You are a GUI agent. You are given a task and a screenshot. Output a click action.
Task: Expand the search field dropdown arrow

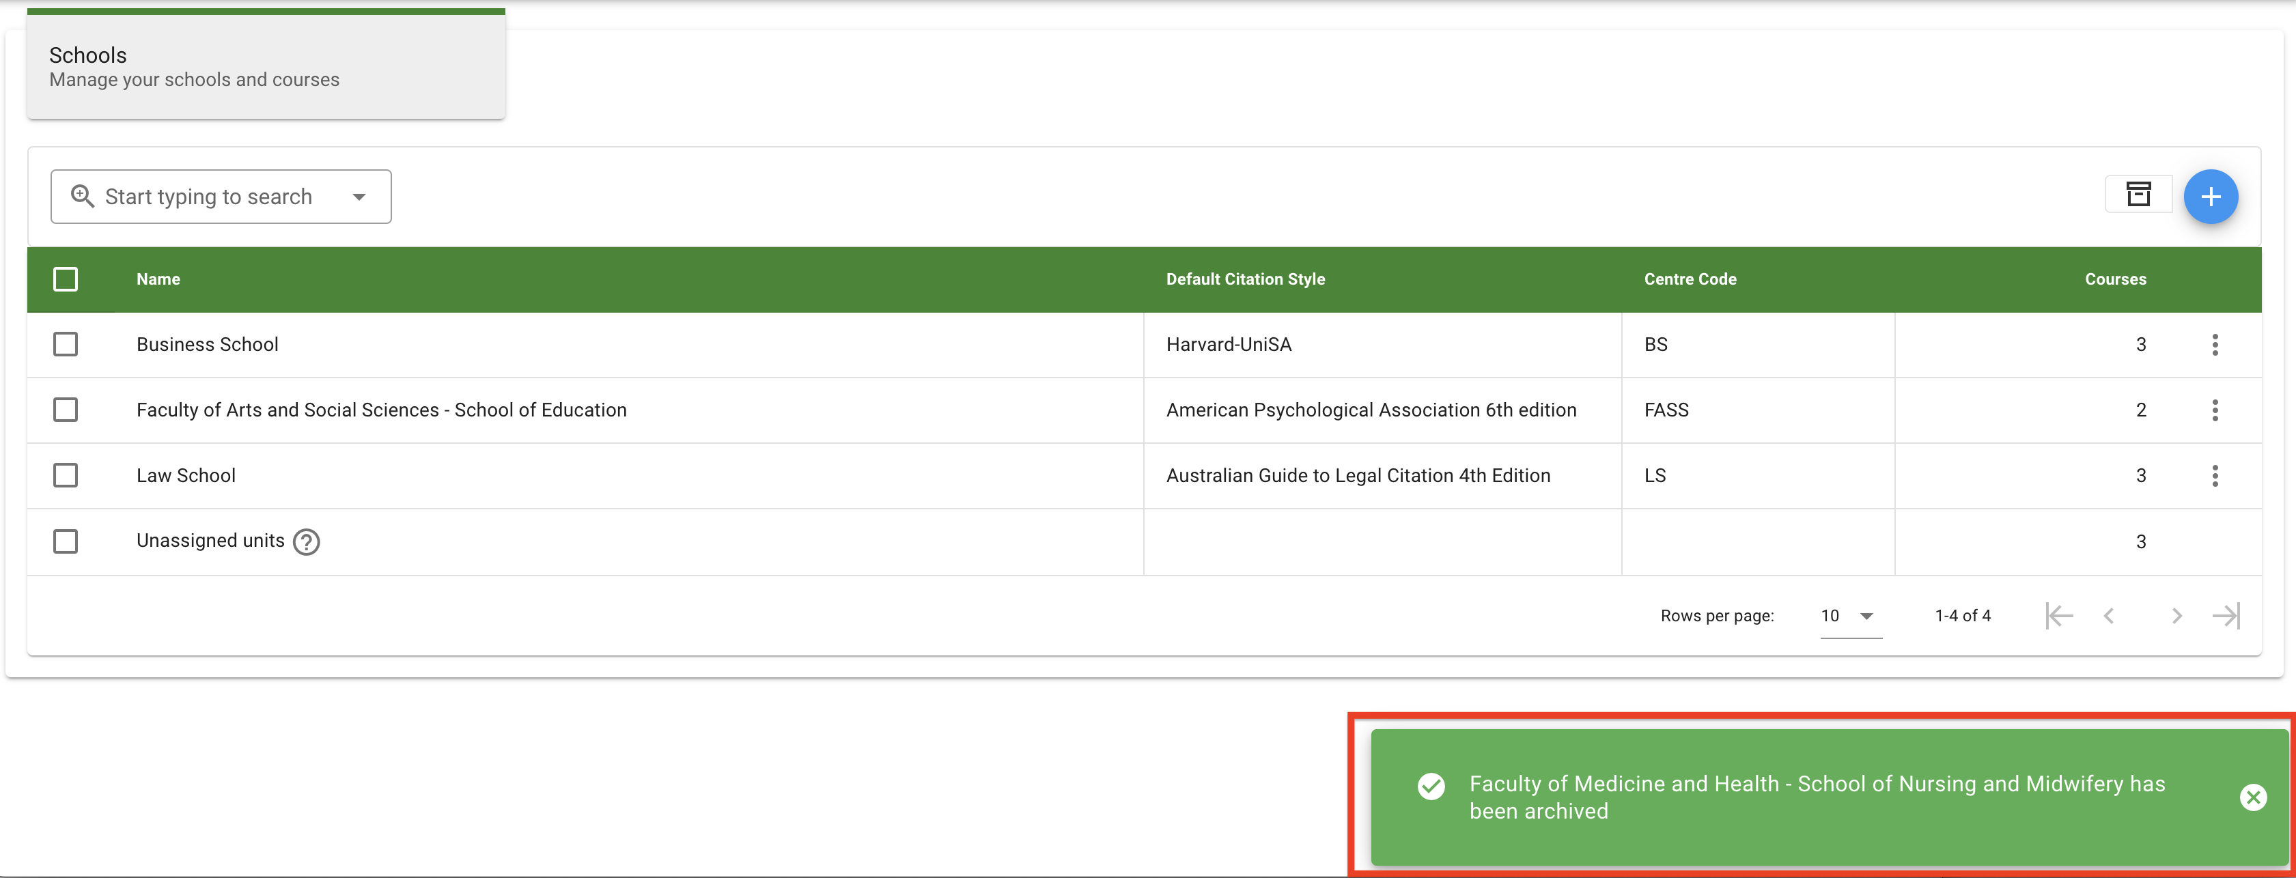pos(359,197)
